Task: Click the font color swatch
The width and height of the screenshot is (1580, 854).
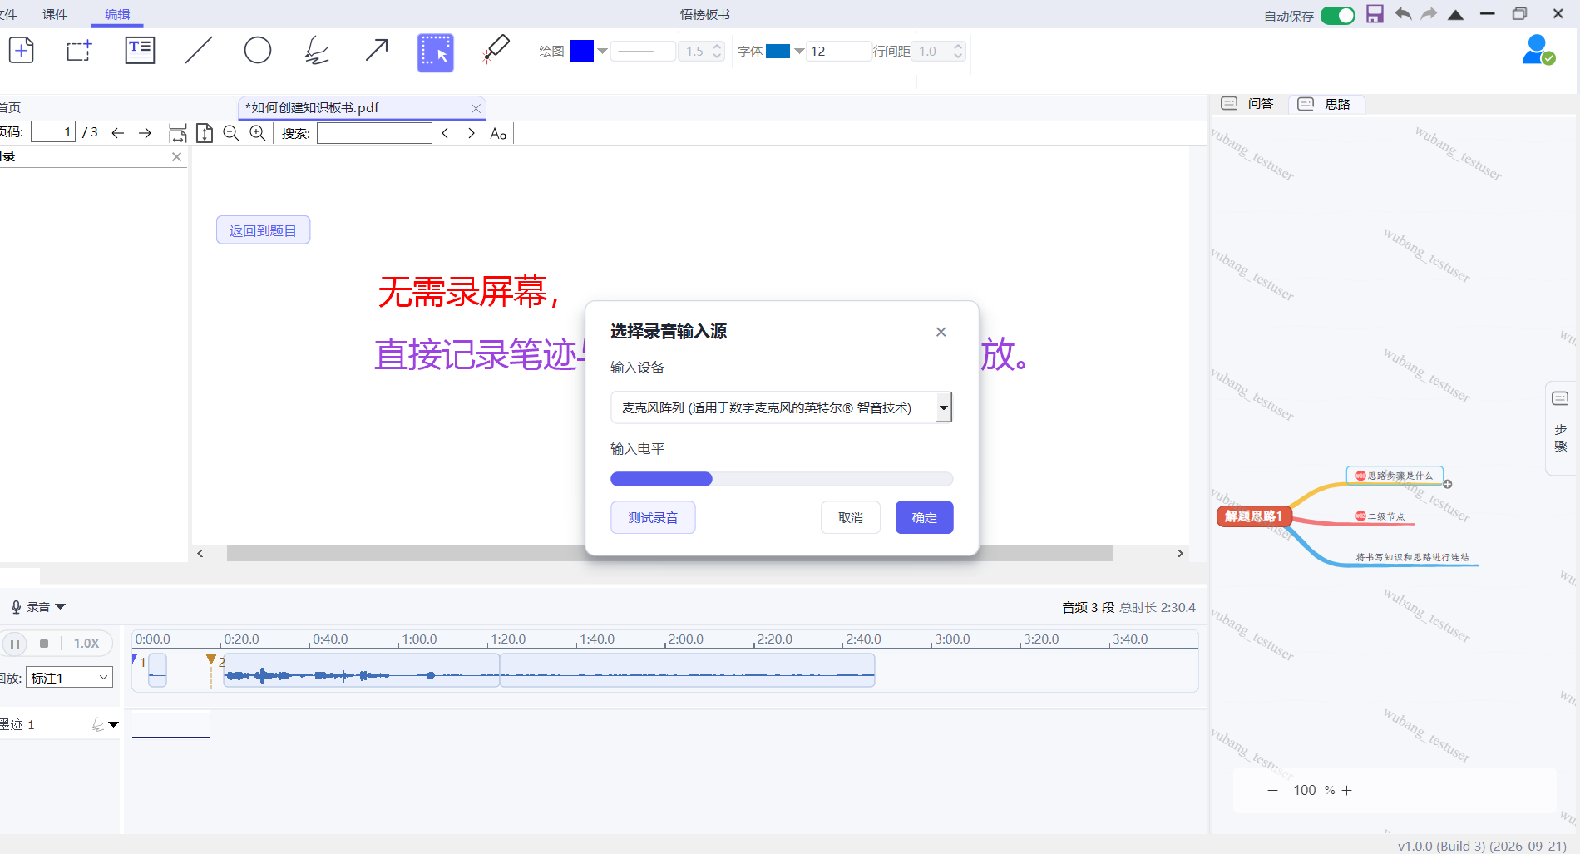Action: click(x=778, y=52)
